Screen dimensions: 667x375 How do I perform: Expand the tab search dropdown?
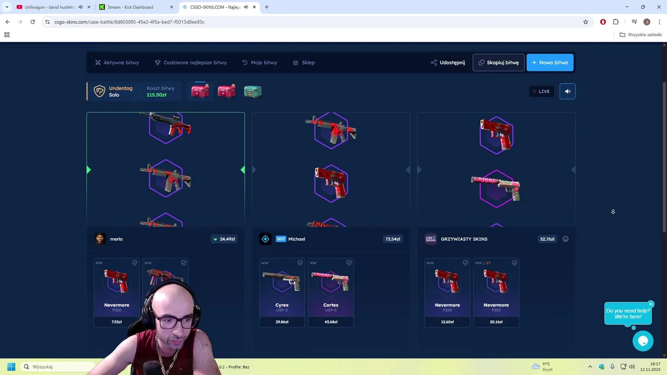tap(7, 7)
